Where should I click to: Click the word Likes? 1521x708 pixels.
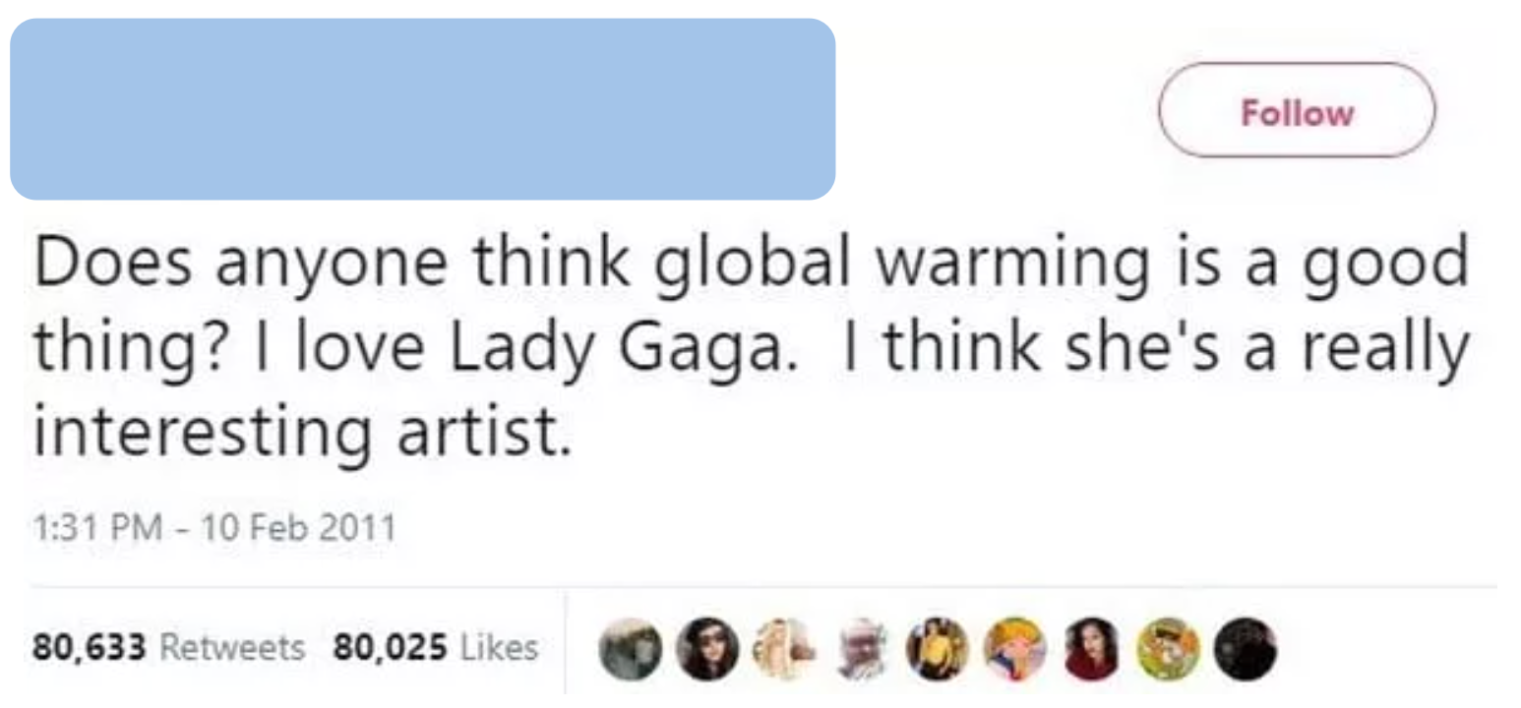pyautogui.click(x=499, y=647)
